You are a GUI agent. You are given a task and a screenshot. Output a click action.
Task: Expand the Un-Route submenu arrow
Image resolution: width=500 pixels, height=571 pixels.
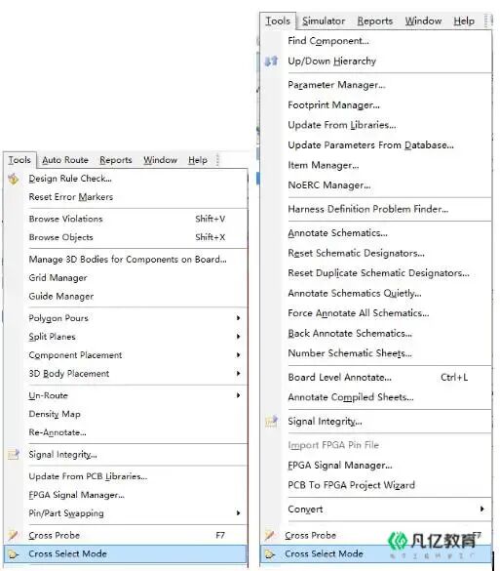[238, 395]
